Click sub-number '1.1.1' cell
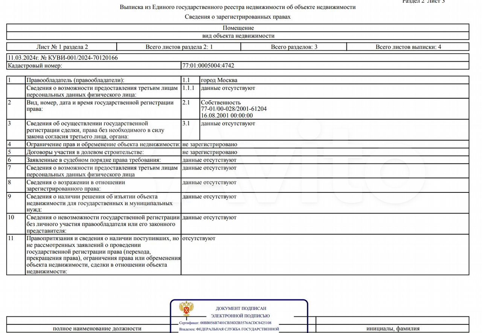 point(190,91)
